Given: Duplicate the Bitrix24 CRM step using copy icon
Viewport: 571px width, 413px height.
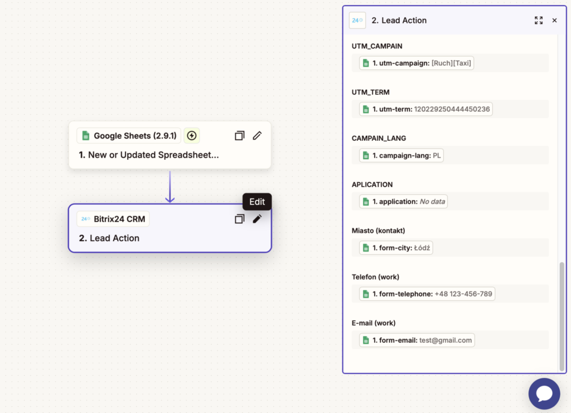Looking at the screenshot, I should 239,219.
